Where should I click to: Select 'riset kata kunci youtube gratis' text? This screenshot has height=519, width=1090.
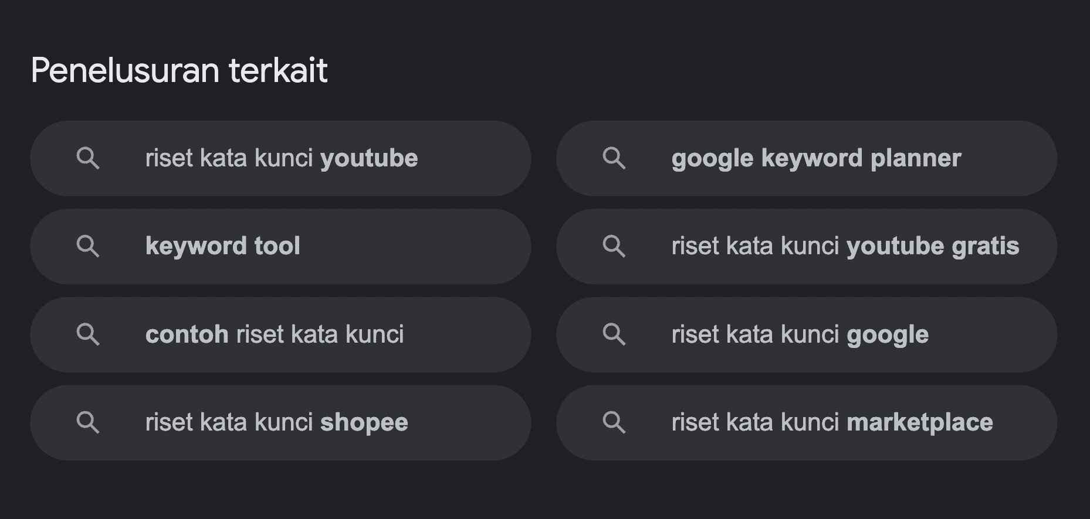pos(845,246)
